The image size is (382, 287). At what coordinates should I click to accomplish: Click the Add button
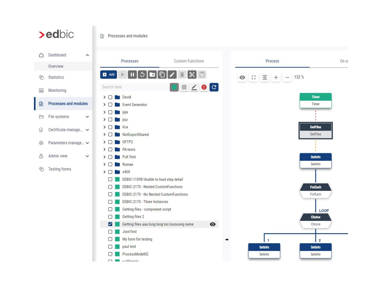[x=108, y=75]
